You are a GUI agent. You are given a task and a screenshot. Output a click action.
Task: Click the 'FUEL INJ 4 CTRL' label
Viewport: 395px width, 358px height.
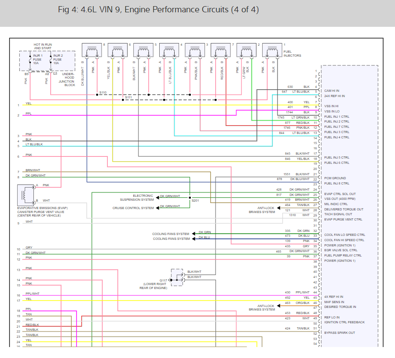[x=336, y=137]
